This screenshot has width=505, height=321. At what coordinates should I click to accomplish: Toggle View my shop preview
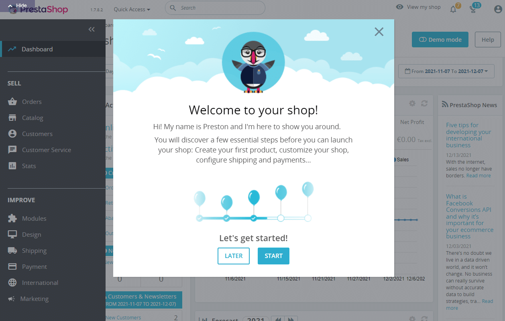pos(418,7)
